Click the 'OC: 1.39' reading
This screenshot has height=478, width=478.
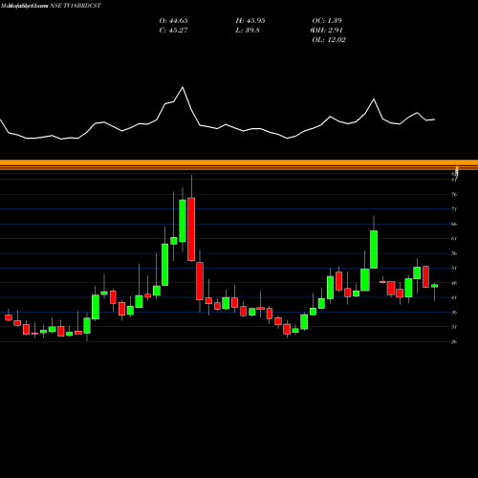click(x=327, y=21)
